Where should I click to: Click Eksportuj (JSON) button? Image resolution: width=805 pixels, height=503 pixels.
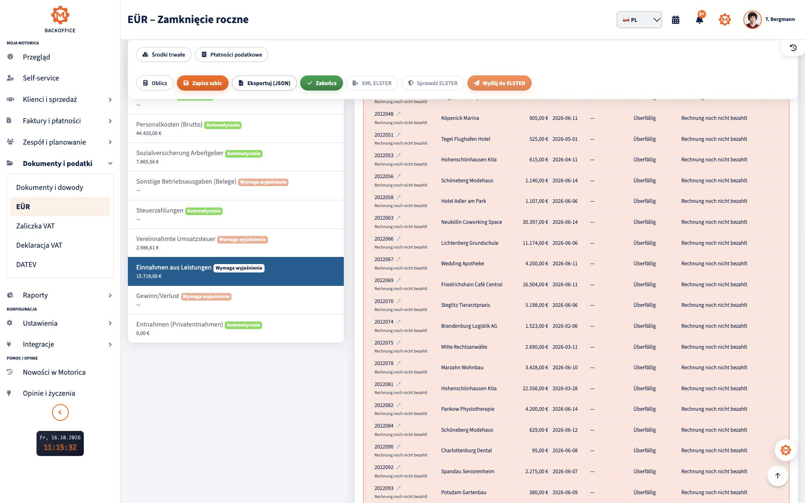tap(264, 83)
